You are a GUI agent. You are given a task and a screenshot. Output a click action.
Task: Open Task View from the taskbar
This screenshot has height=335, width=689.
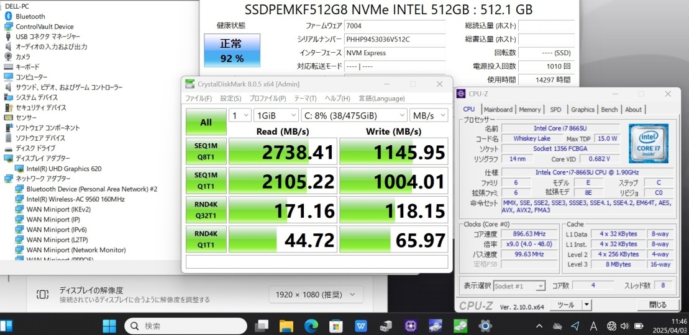pos(262,326)
